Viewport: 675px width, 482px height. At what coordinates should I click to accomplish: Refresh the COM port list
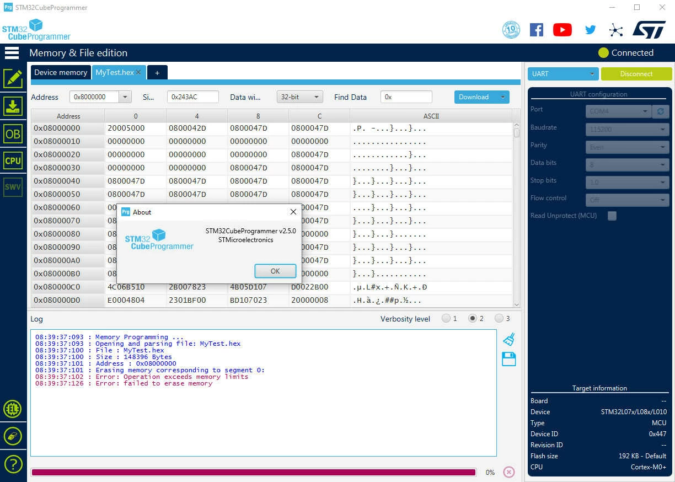(x=661, y=111)
